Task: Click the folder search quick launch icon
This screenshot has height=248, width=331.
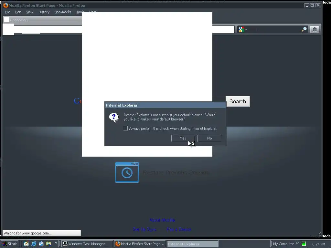Action: click(x=48, y=244)
